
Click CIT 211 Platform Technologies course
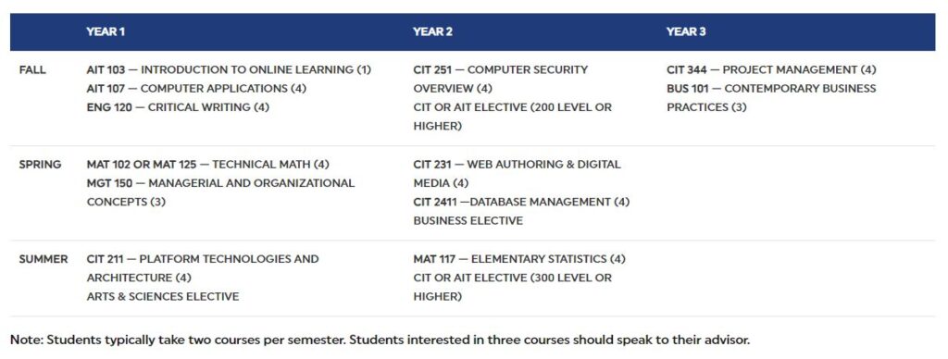(x=203, y=268)
